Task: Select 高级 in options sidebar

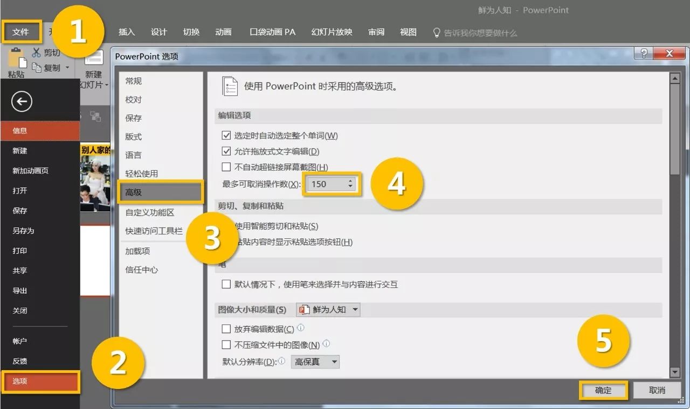Action: 161,192
